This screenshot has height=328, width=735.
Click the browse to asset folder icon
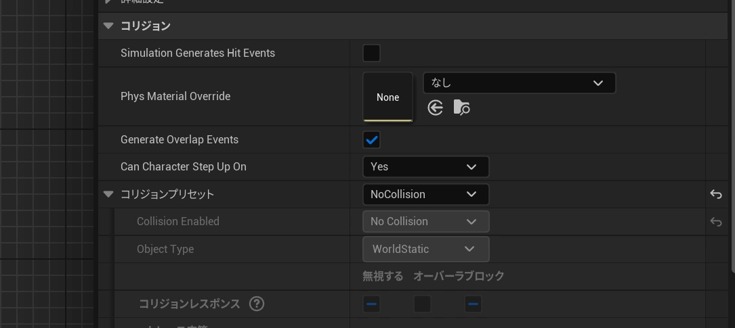coord(461,108)
